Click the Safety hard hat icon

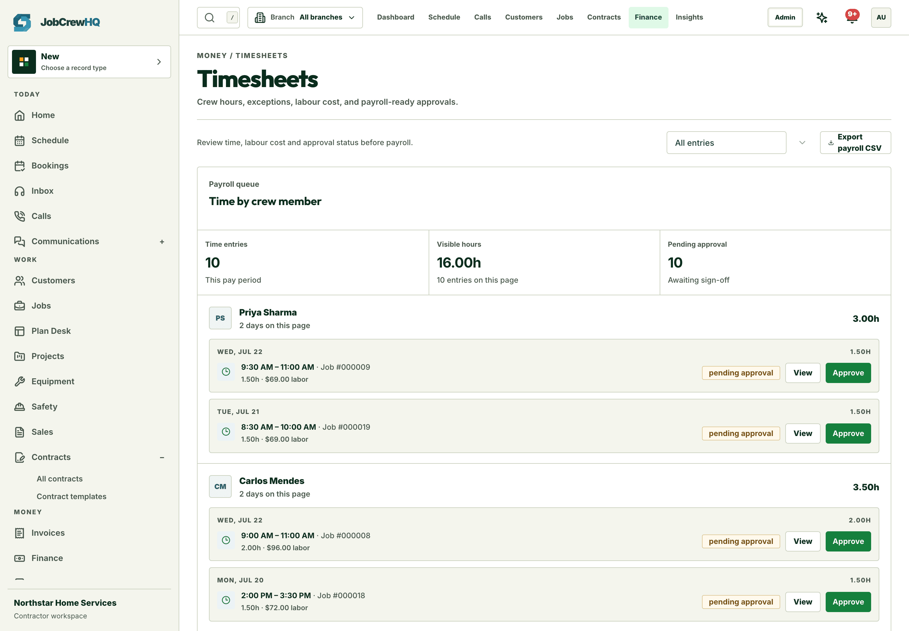tap(19, 407)
